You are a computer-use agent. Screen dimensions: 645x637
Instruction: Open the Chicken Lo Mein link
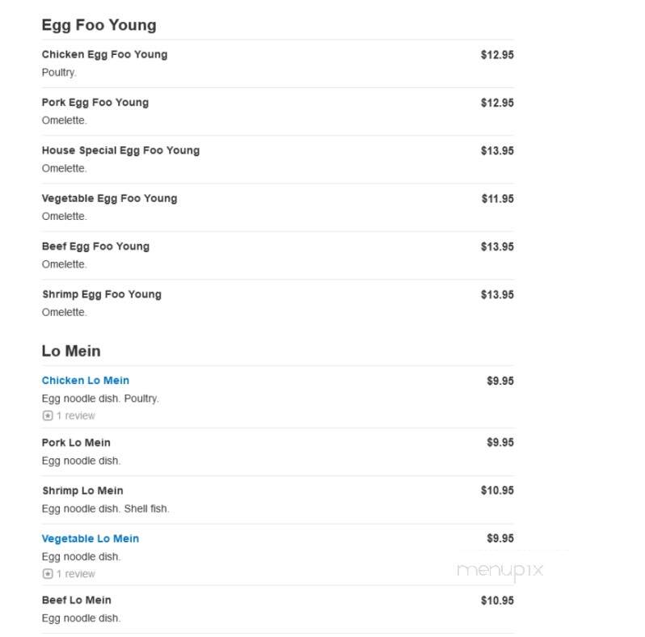pos(86,381)
